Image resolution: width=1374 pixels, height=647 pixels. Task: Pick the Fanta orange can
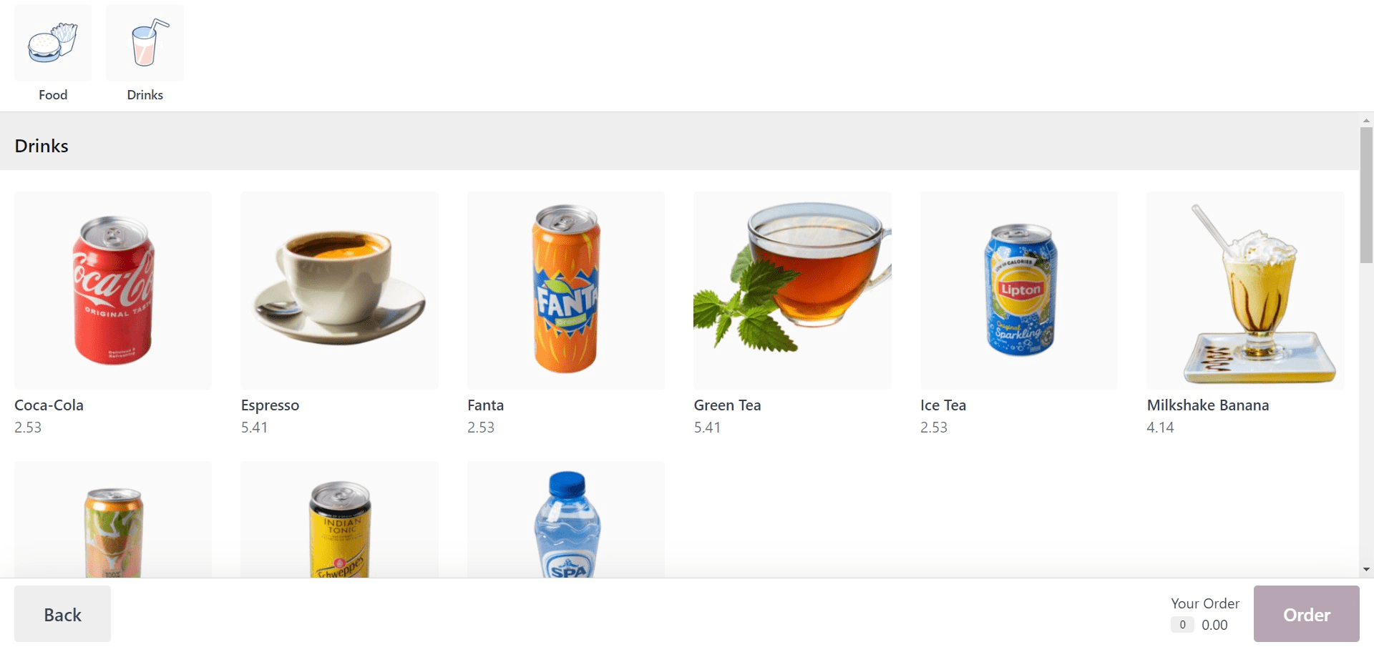point(566,290)
